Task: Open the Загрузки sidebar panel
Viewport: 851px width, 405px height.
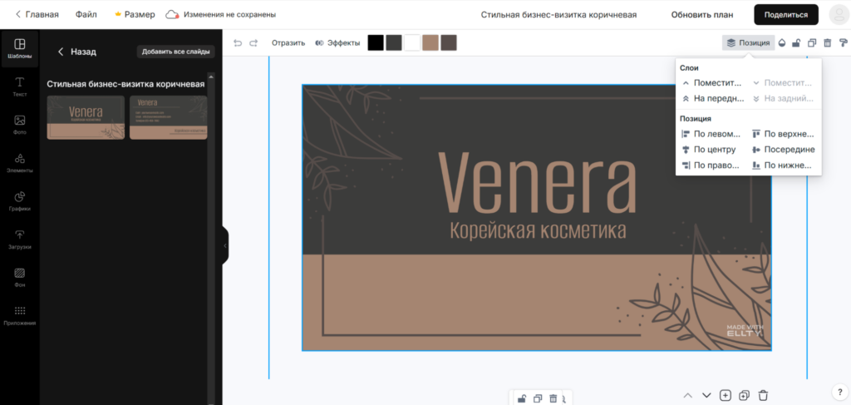Action: pyautogui.click(x=20, y=240)
